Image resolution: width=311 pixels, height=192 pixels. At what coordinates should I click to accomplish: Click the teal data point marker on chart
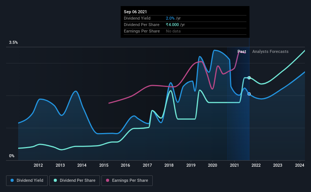tap(249, 78)
